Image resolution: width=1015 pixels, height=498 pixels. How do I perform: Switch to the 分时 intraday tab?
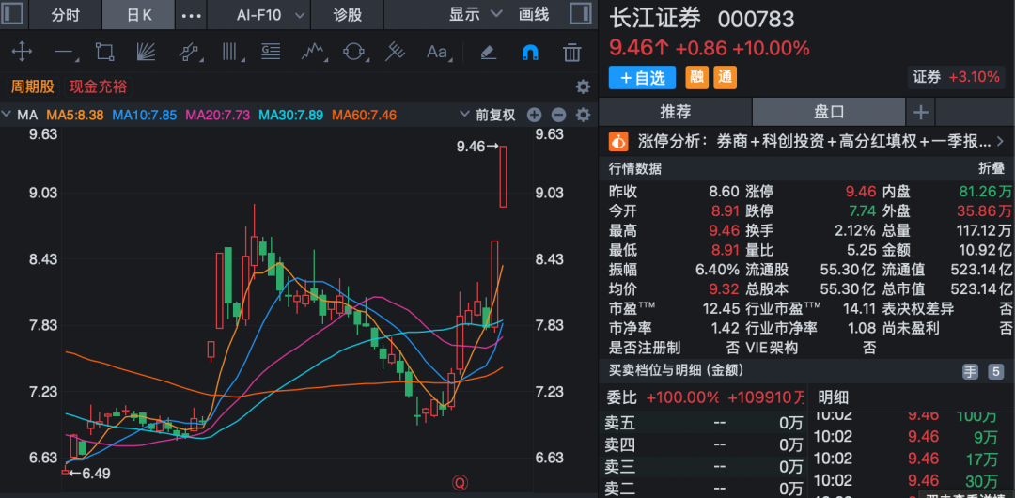(x=65, y=14)
